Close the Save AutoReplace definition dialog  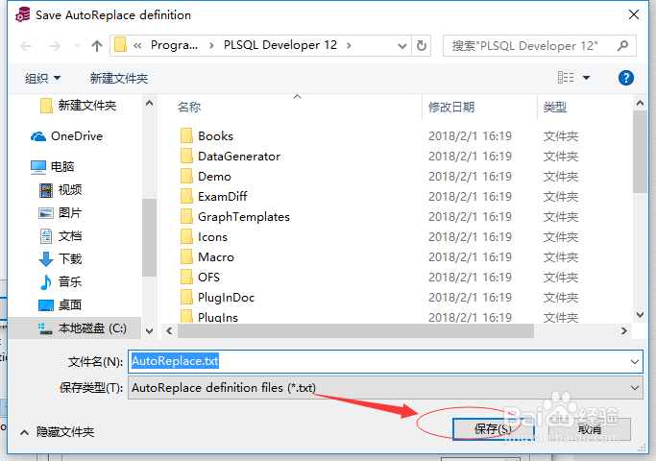634,14
